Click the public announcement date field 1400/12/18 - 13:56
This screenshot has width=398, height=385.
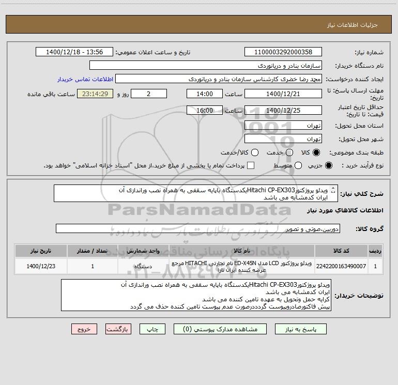(74, 52)
